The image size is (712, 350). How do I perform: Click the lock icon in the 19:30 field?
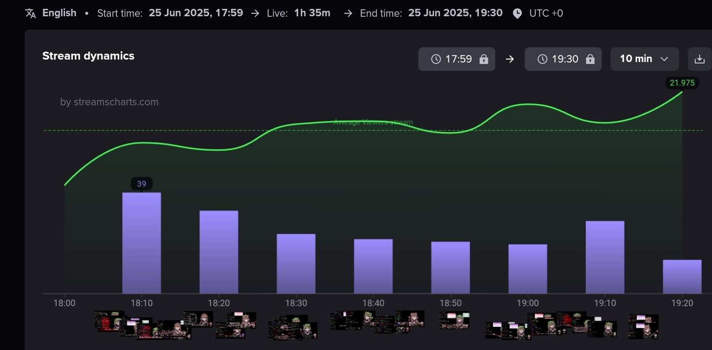[x=590, y=59]
